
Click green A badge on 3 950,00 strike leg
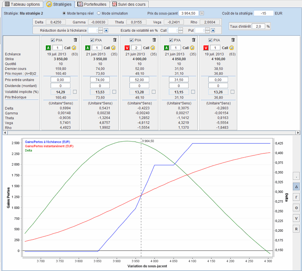click(88, 48)
